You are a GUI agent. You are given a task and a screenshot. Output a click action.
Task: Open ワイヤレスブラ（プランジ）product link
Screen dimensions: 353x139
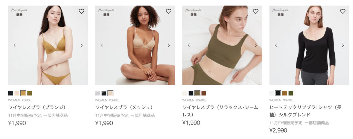(x=37, y=107)
